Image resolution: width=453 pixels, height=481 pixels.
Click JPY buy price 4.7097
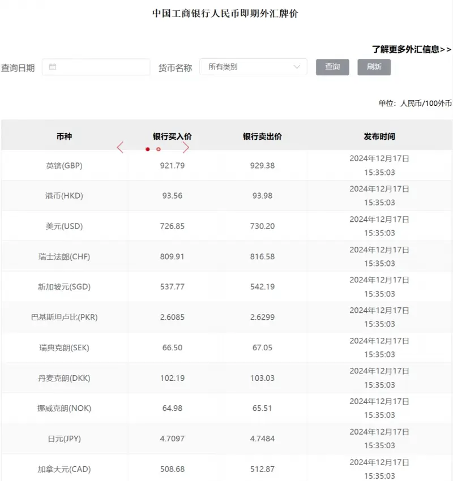coord(172,439)
